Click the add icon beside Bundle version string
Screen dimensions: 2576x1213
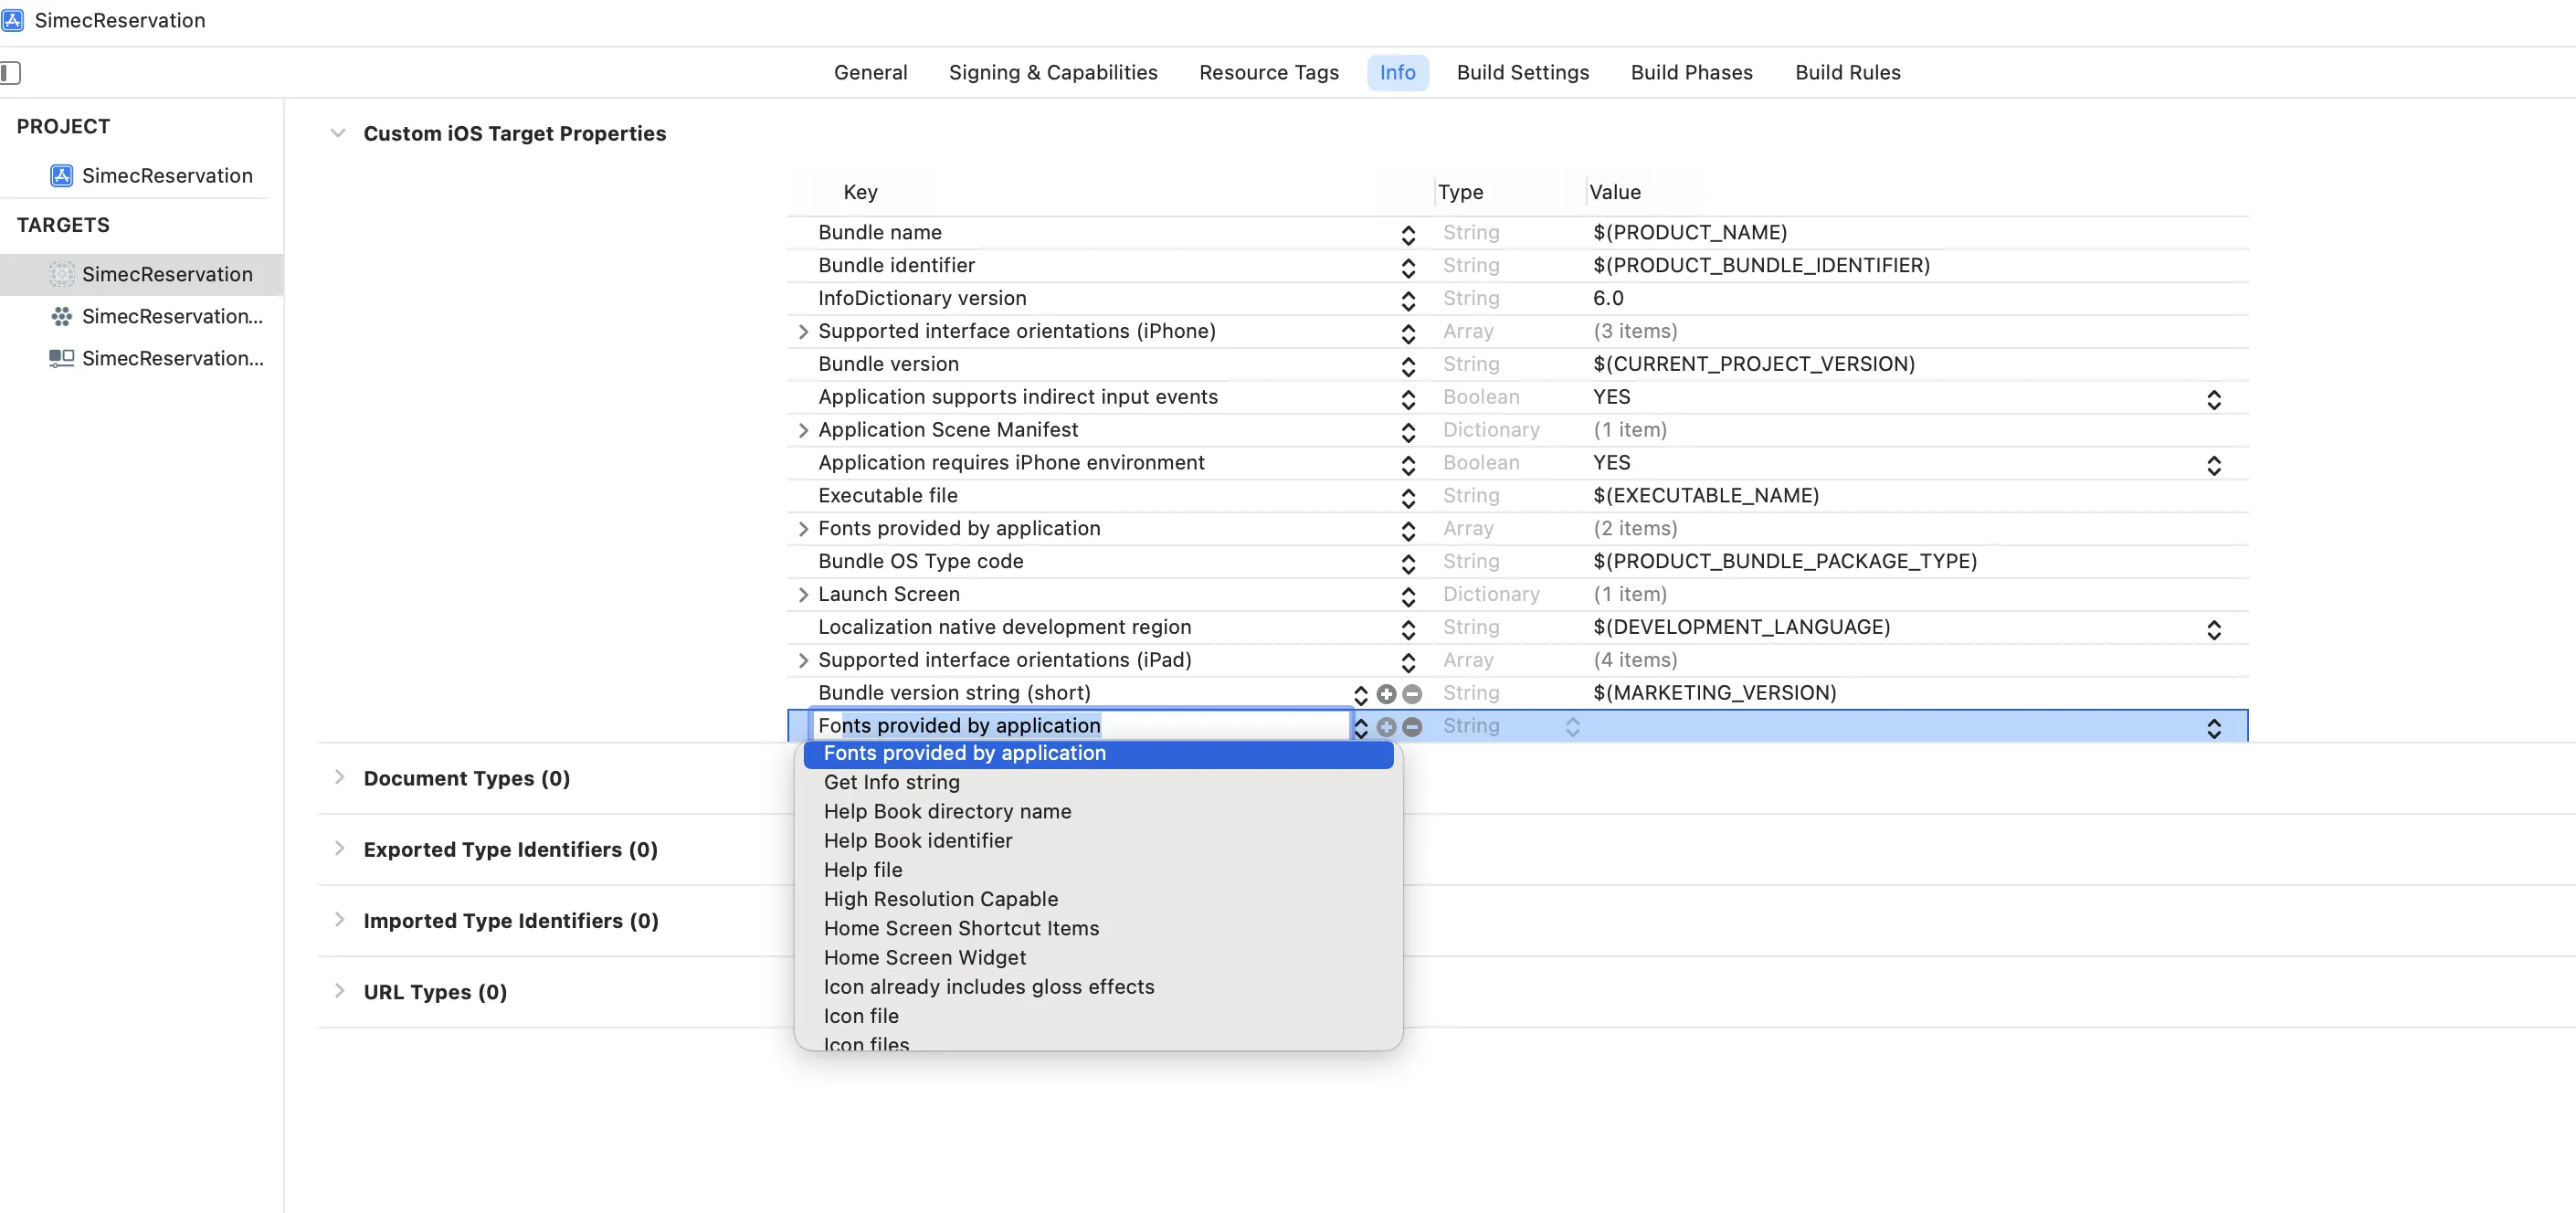click(x=1386, y=694)
